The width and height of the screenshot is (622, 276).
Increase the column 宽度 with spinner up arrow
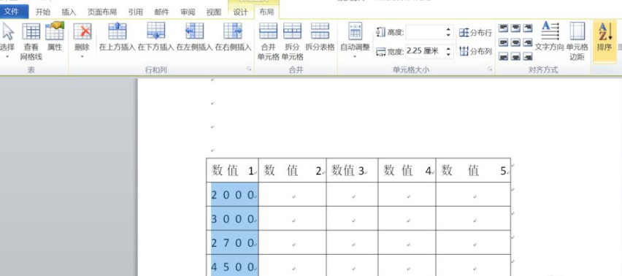tap(449, 48)
